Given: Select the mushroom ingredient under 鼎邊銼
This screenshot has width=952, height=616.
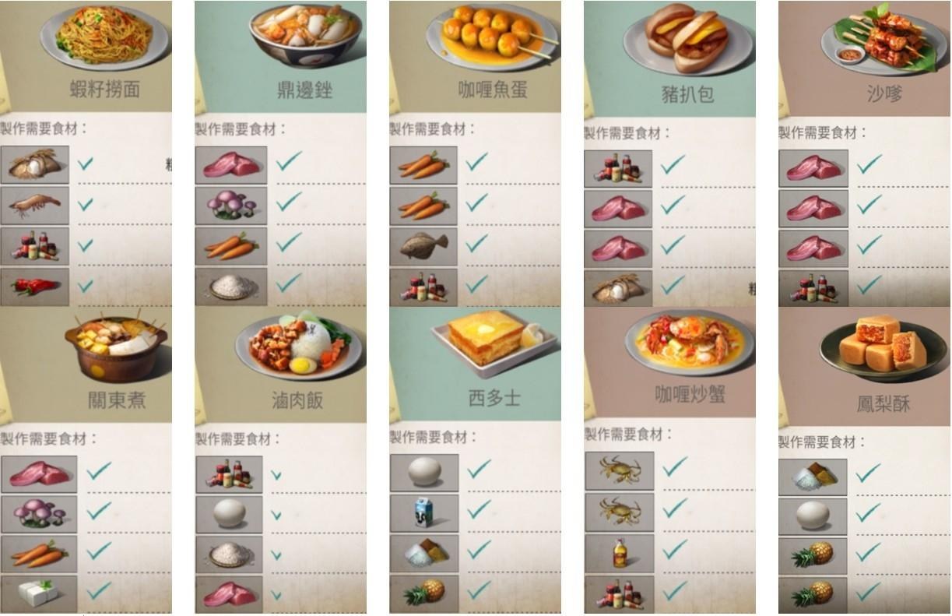Looking at the screenshot, I should [x=230, y=206].
